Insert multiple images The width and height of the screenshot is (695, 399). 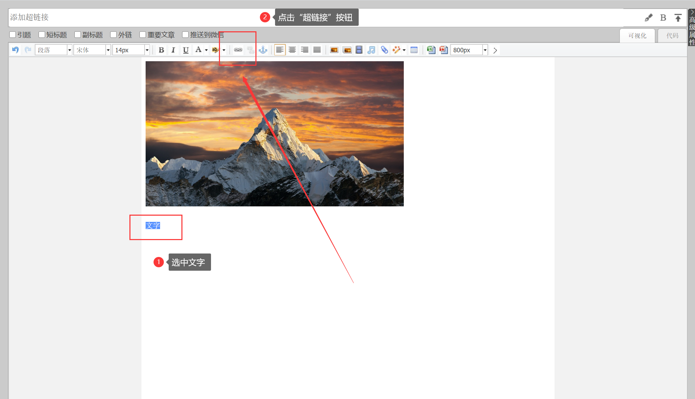[x=347, y=50]
